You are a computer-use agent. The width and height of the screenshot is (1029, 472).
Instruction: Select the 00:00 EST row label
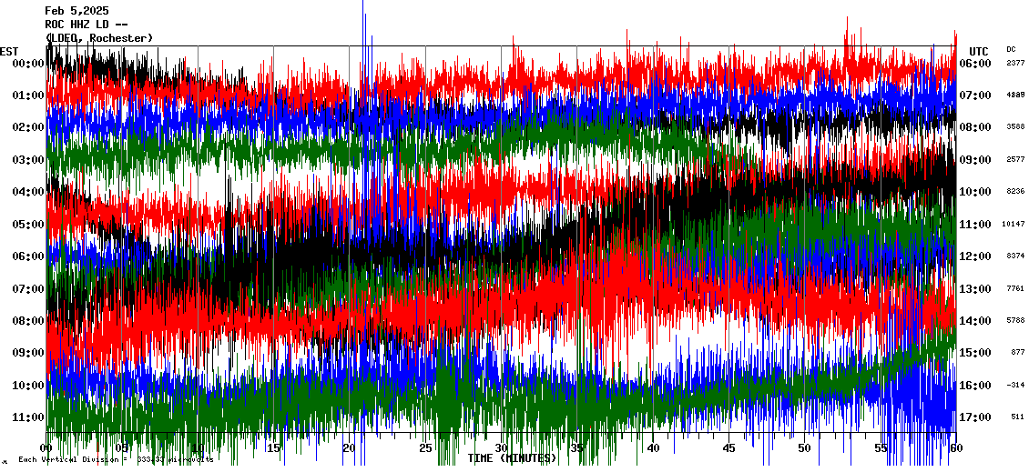point(28,64)
